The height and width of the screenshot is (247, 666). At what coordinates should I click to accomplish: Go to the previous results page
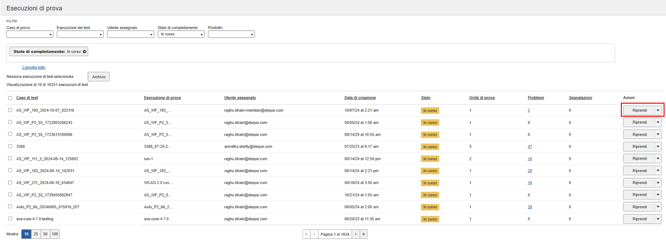(x=314, y=234)
